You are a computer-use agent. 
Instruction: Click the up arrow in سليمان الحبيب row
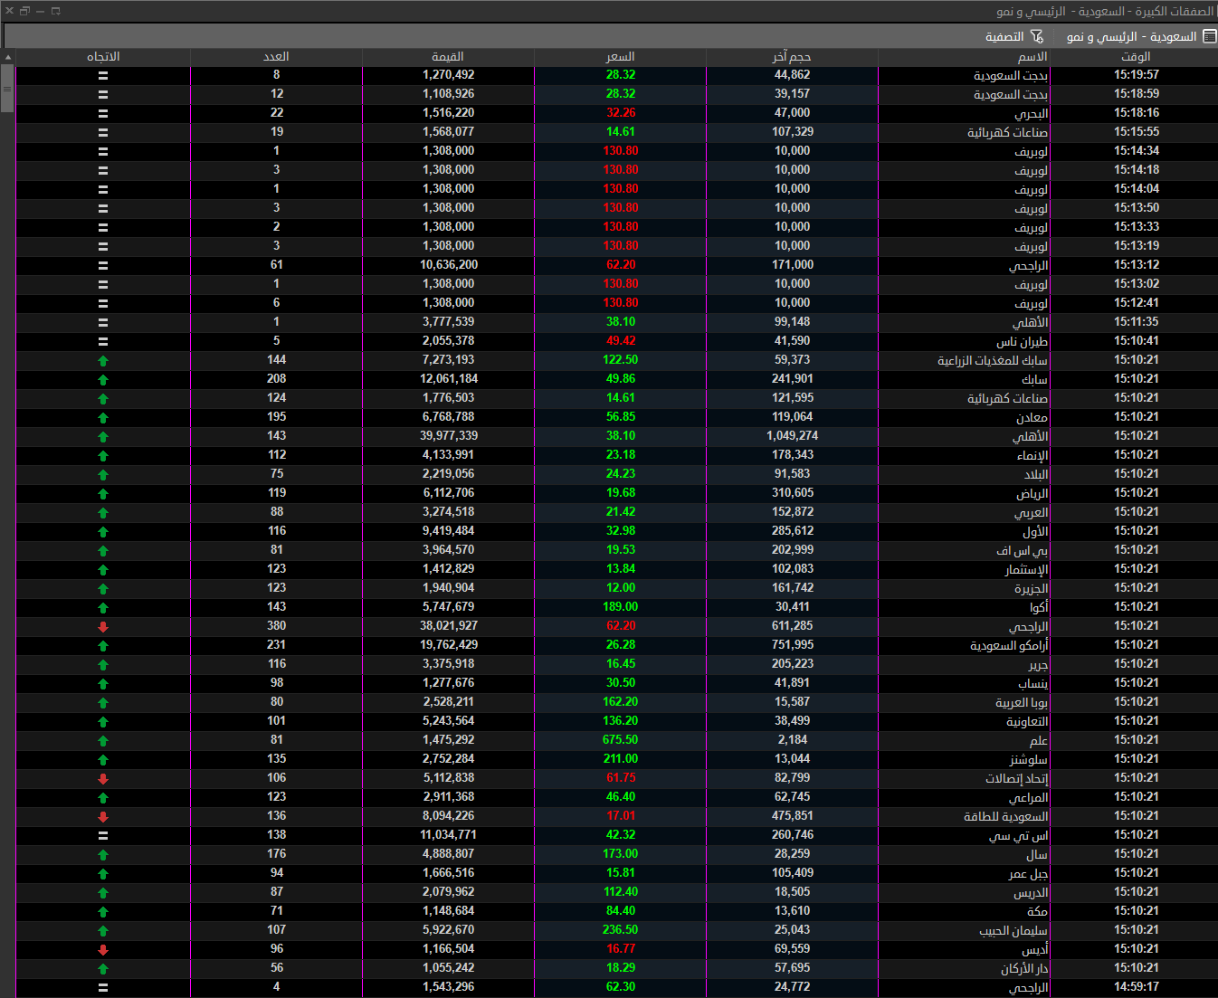[x=103, y=930]
